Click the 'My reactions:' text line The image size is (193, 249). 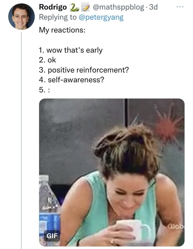click(x=62, y=30)
